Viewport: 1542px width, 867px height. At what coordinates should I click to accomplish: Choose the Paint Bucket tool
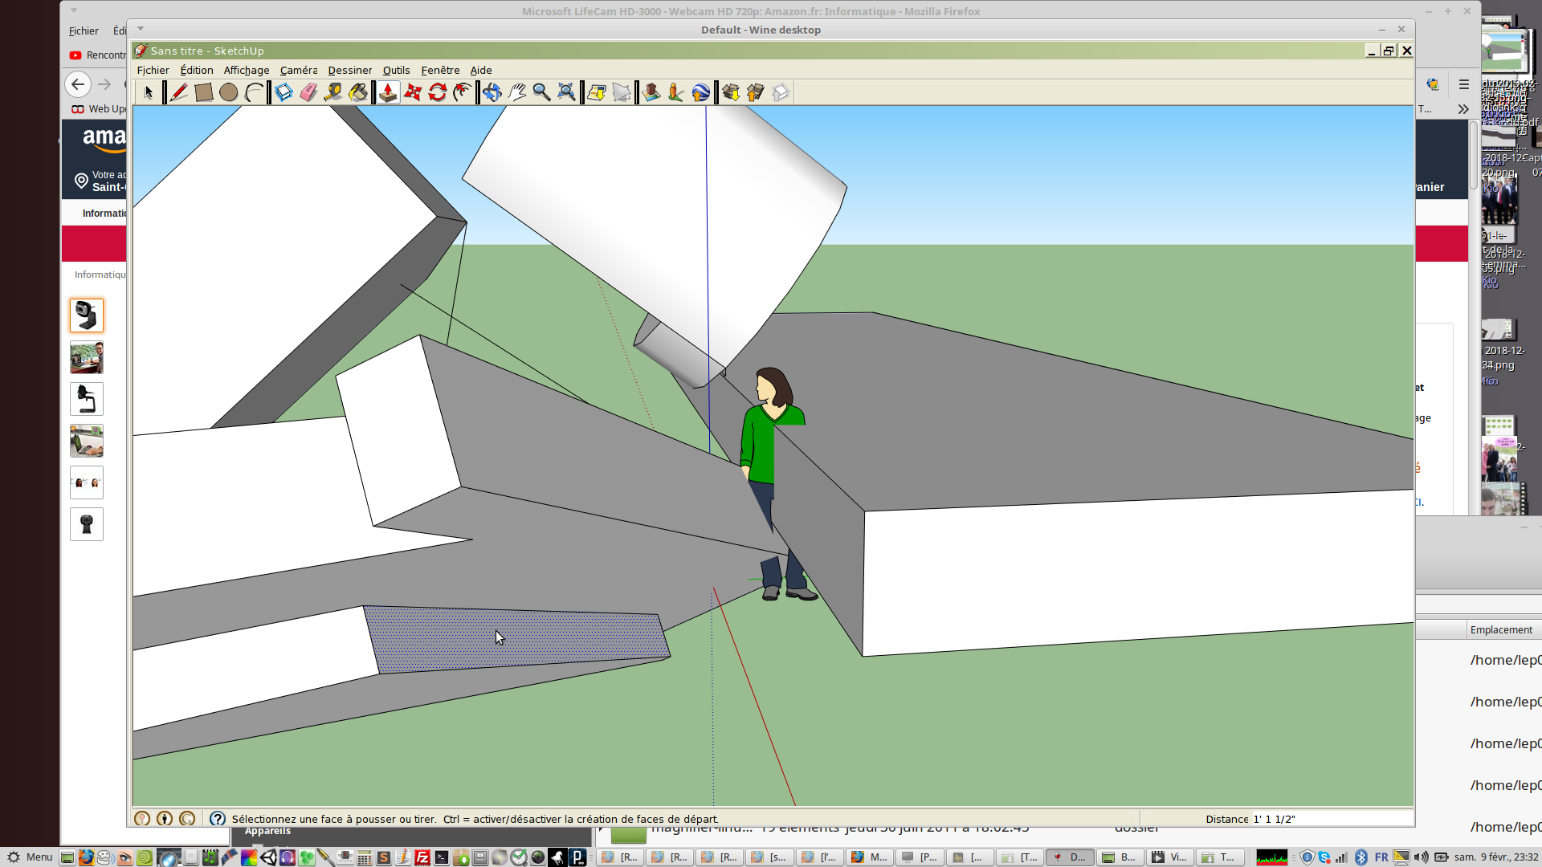(x=358, y=92)
